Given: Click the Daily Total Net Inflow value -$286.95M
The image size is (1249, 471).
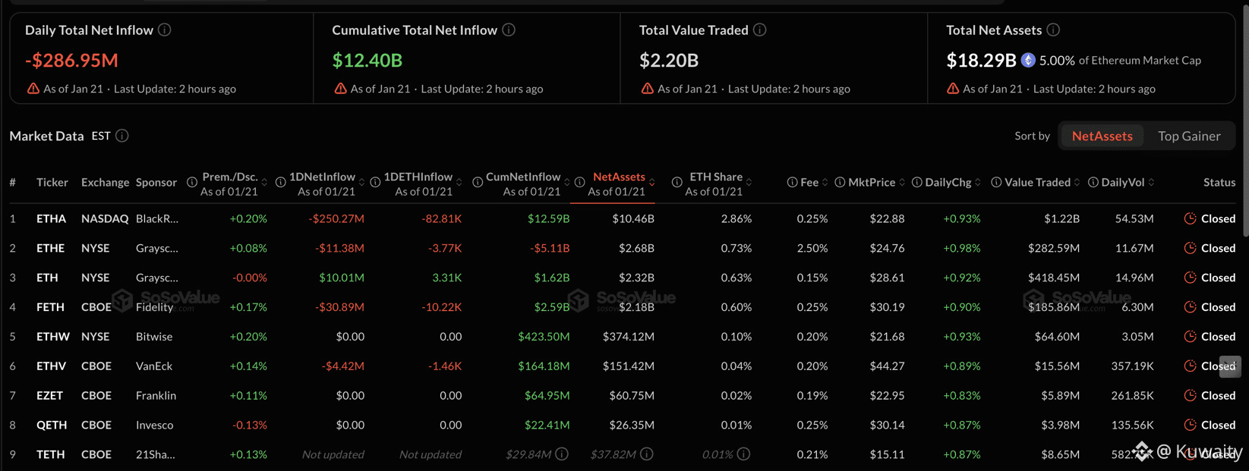Looking at the screenshot, I should pos(71,60).
